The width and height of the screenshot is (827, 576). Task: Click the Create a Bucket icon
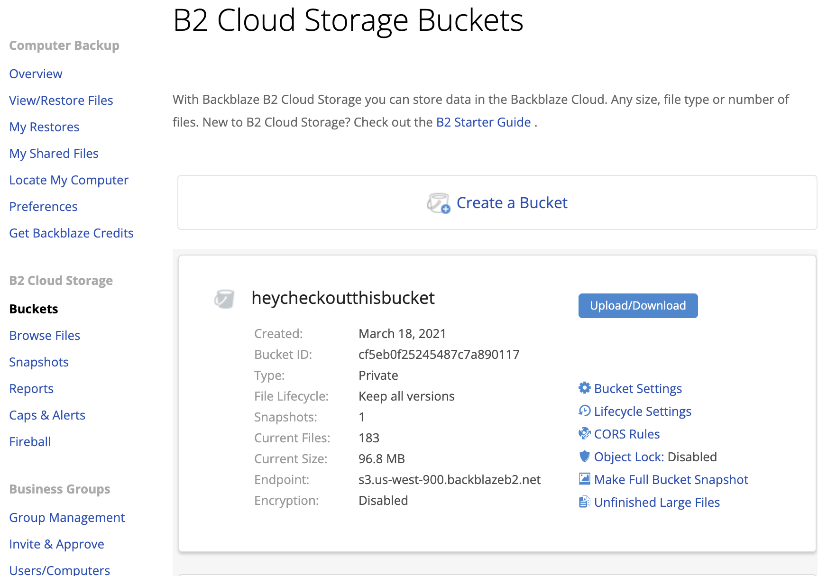tap(438, 203)
